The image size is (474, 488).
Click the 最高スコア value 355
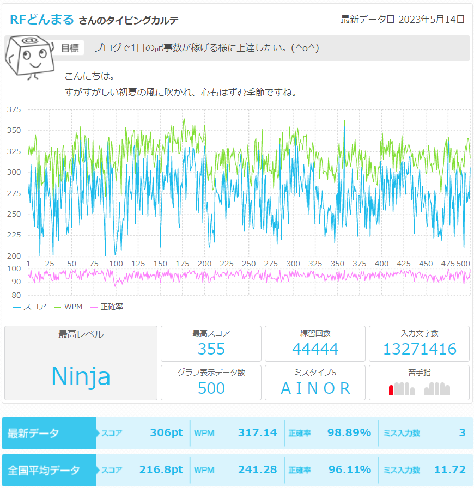[211, 349]
